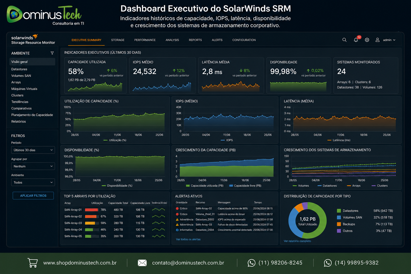Open www.shopdominustech.com.br website link
This screenshot has width=411, height=274.
(80, 263)
